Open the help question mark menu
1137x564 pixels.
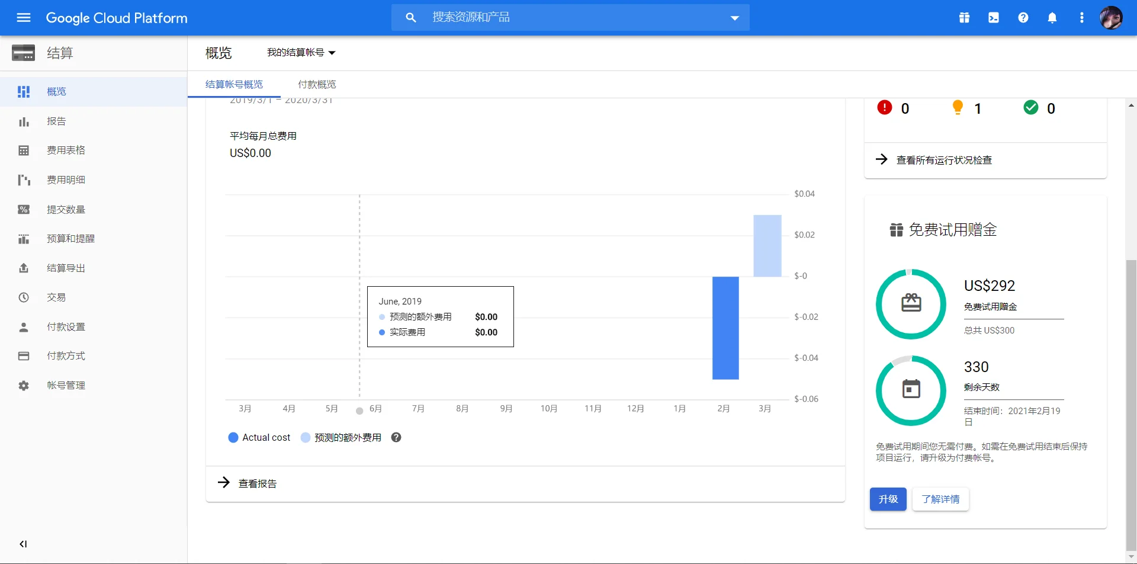click(1023, 18)
